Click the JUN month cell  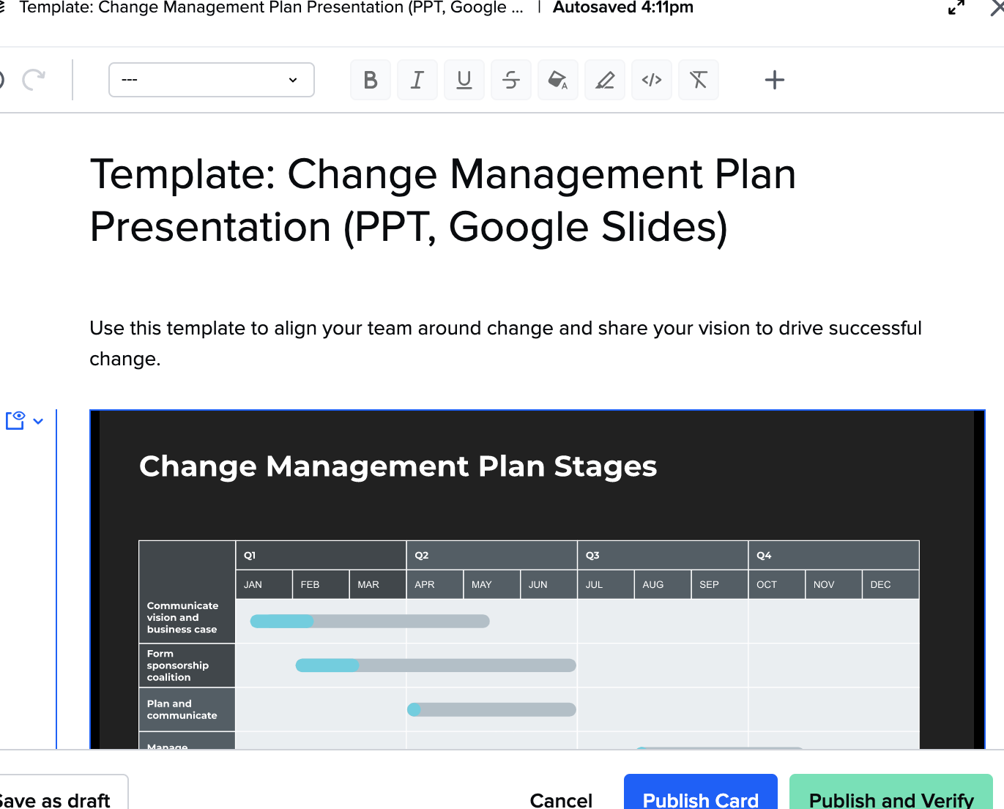(x=549, y=584)
